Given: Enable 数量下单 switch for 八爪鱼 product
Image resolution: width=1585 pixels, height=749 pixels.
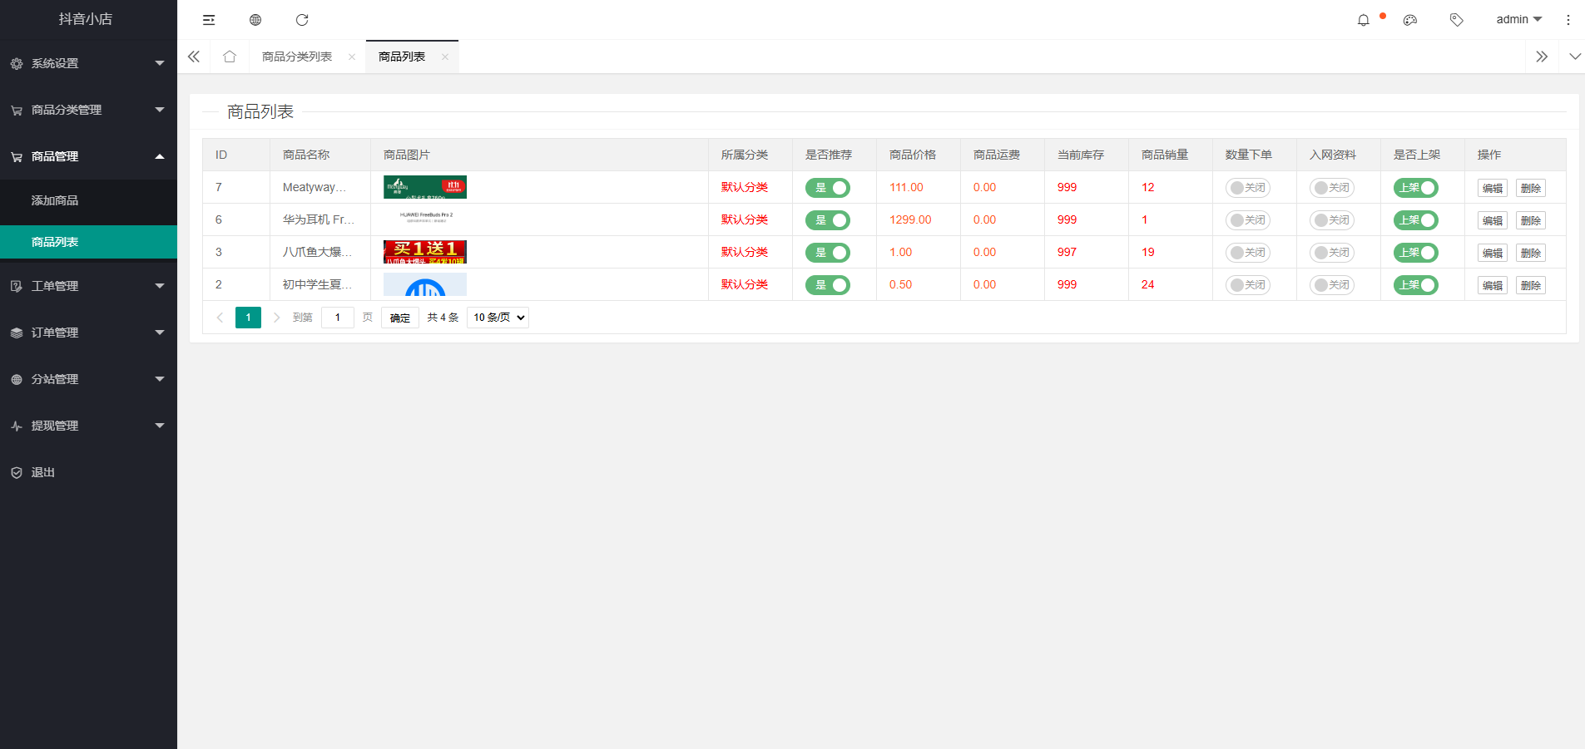Looking at the screenshot, I should tap(1247, 253).
